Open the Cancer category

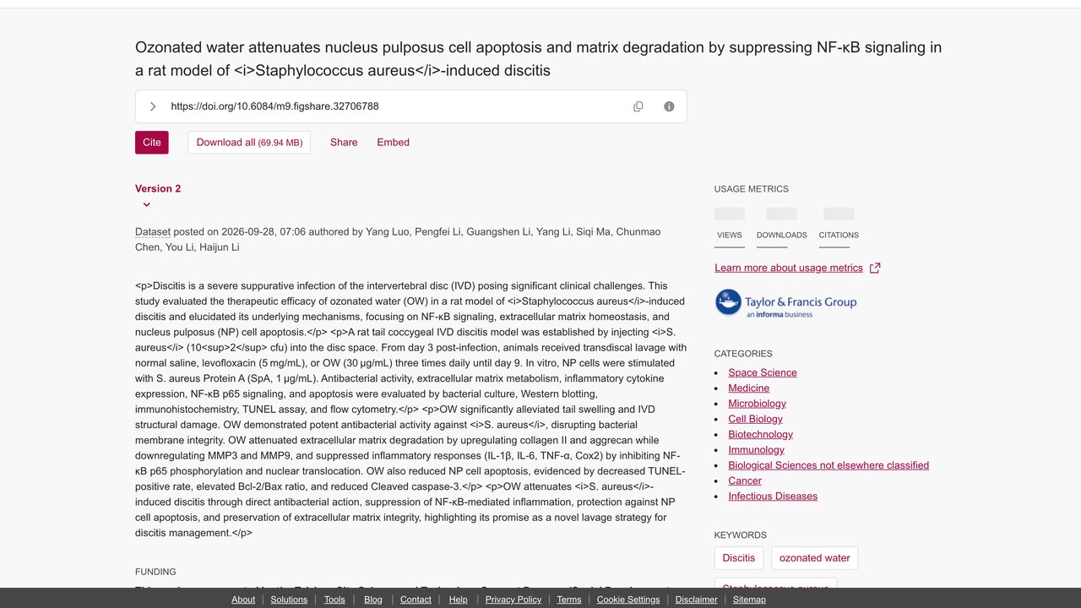(x=745, y=480)
